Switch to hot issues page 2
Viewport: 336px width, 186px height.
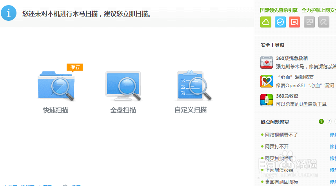click(x=329, y=122)
